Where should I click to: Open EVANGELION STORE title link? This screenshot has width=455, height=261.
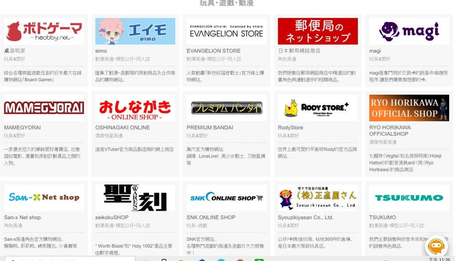(x=214, y=51)
